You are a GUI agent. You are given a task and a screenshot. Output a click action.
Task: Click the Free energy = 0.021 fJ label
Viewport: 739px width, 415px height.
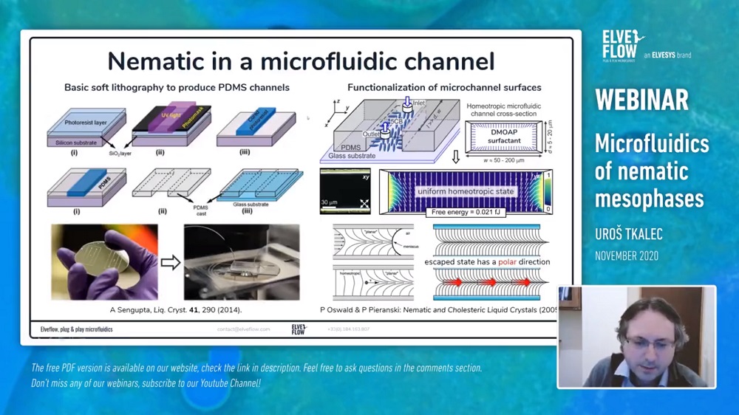(x=464, y=213)
